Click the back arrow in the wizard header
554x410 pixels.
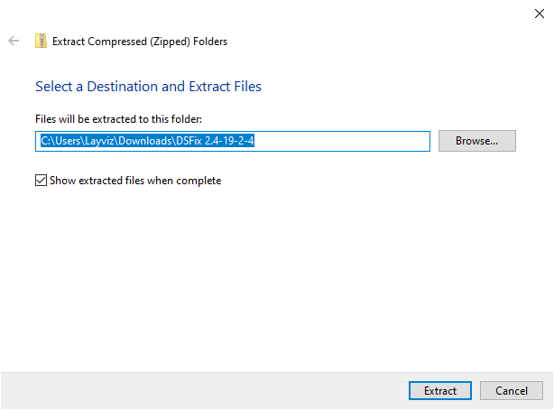click(x=14, y=41)
